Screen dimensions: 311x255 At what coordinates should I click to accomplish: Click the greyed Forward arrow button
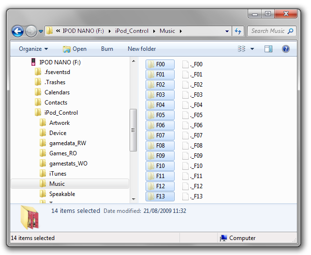pyautogui.click(x=31, y=31)
